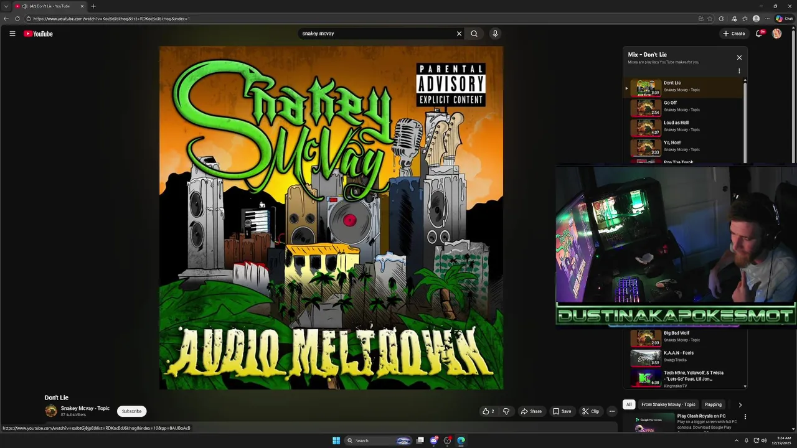The width and height of the screenshot is (797, 448).
Task: Open volume control in system tray
Action: pos(764,441)
